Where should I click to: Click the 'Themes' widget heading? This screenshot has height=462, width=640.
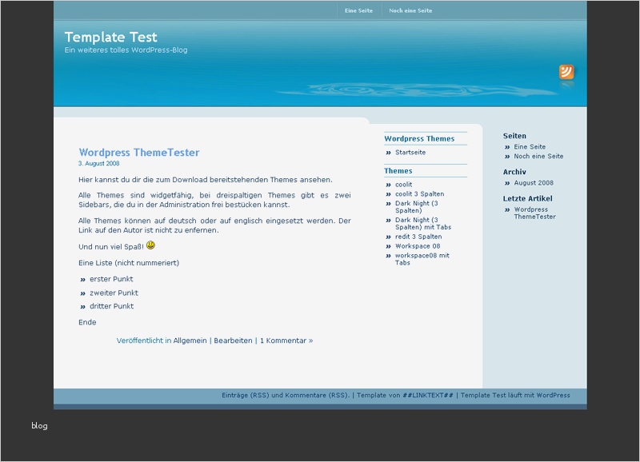(x=398, y=171)
